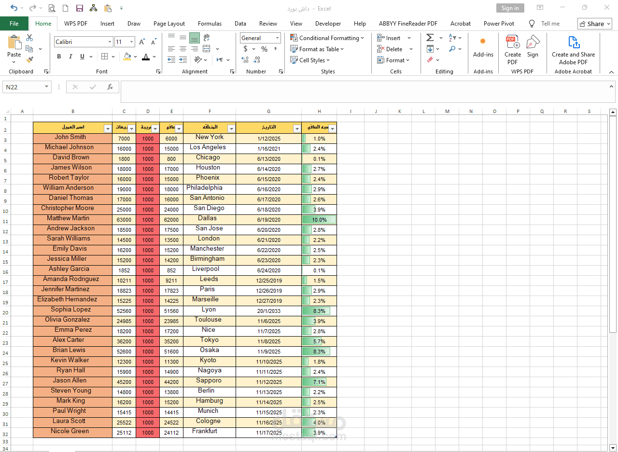Apply the Percent Style format
This screenshot has height=452, width=618.
coord(264,49)
